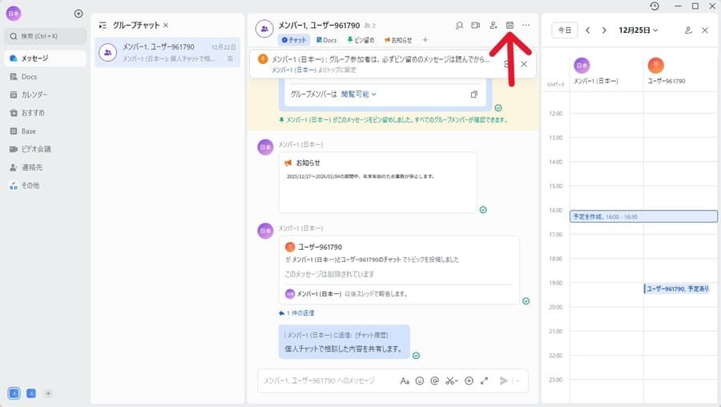Click the read-status check beside お知らせ message

pos(483,210)
